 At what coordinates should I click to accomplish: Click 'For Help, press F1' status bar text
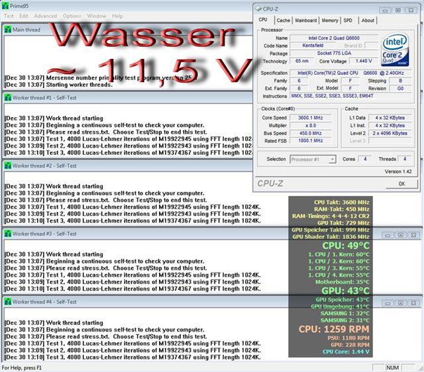click(x=22, y=368)
